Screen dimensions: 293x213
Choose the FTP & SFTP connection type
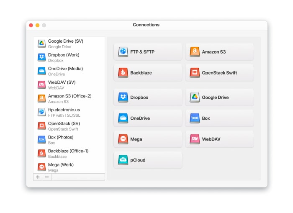[x=148, y=52]
